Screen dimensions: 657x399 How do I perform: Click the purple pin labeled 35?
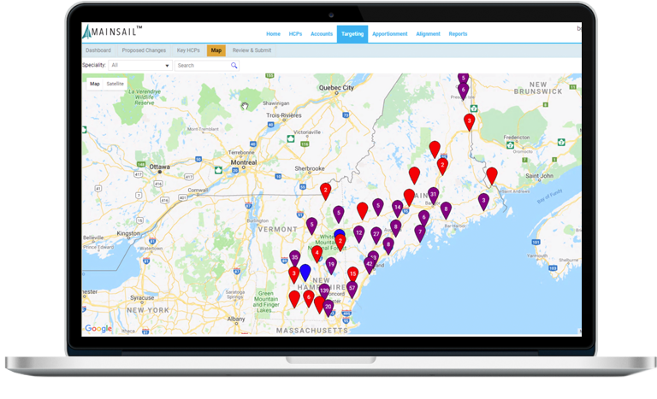(295, 257)
